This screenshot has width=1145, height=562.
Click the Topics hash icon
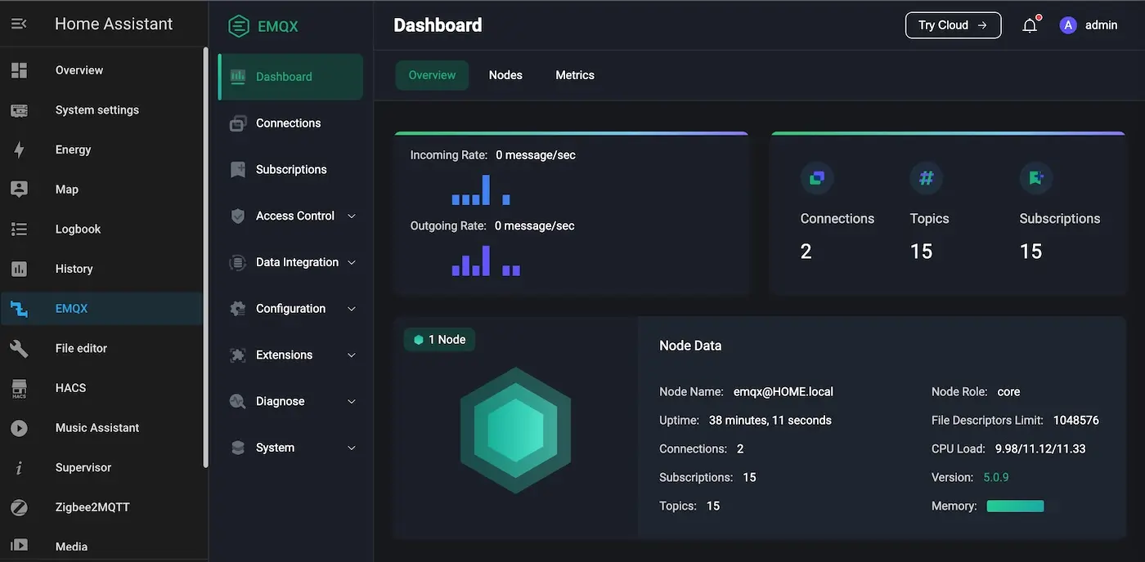(927, 177)
